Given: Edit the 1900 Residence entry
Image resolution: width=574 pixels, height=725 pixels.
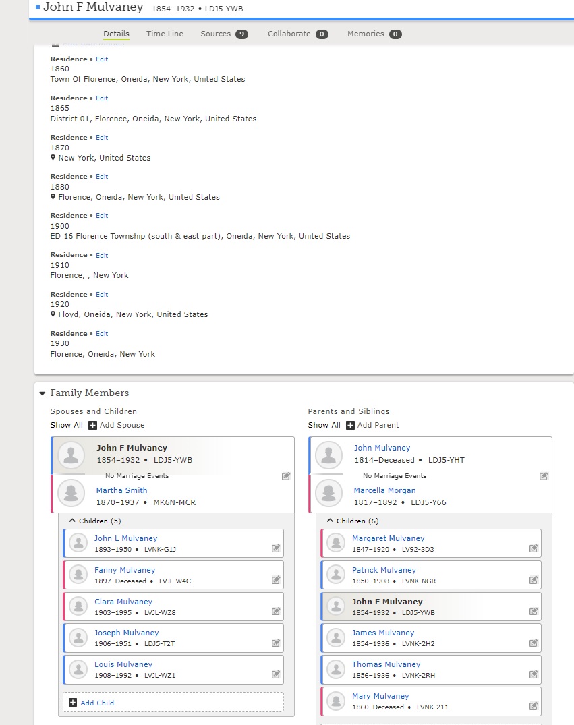Looking at the screenshot, I should pos(102,215).
